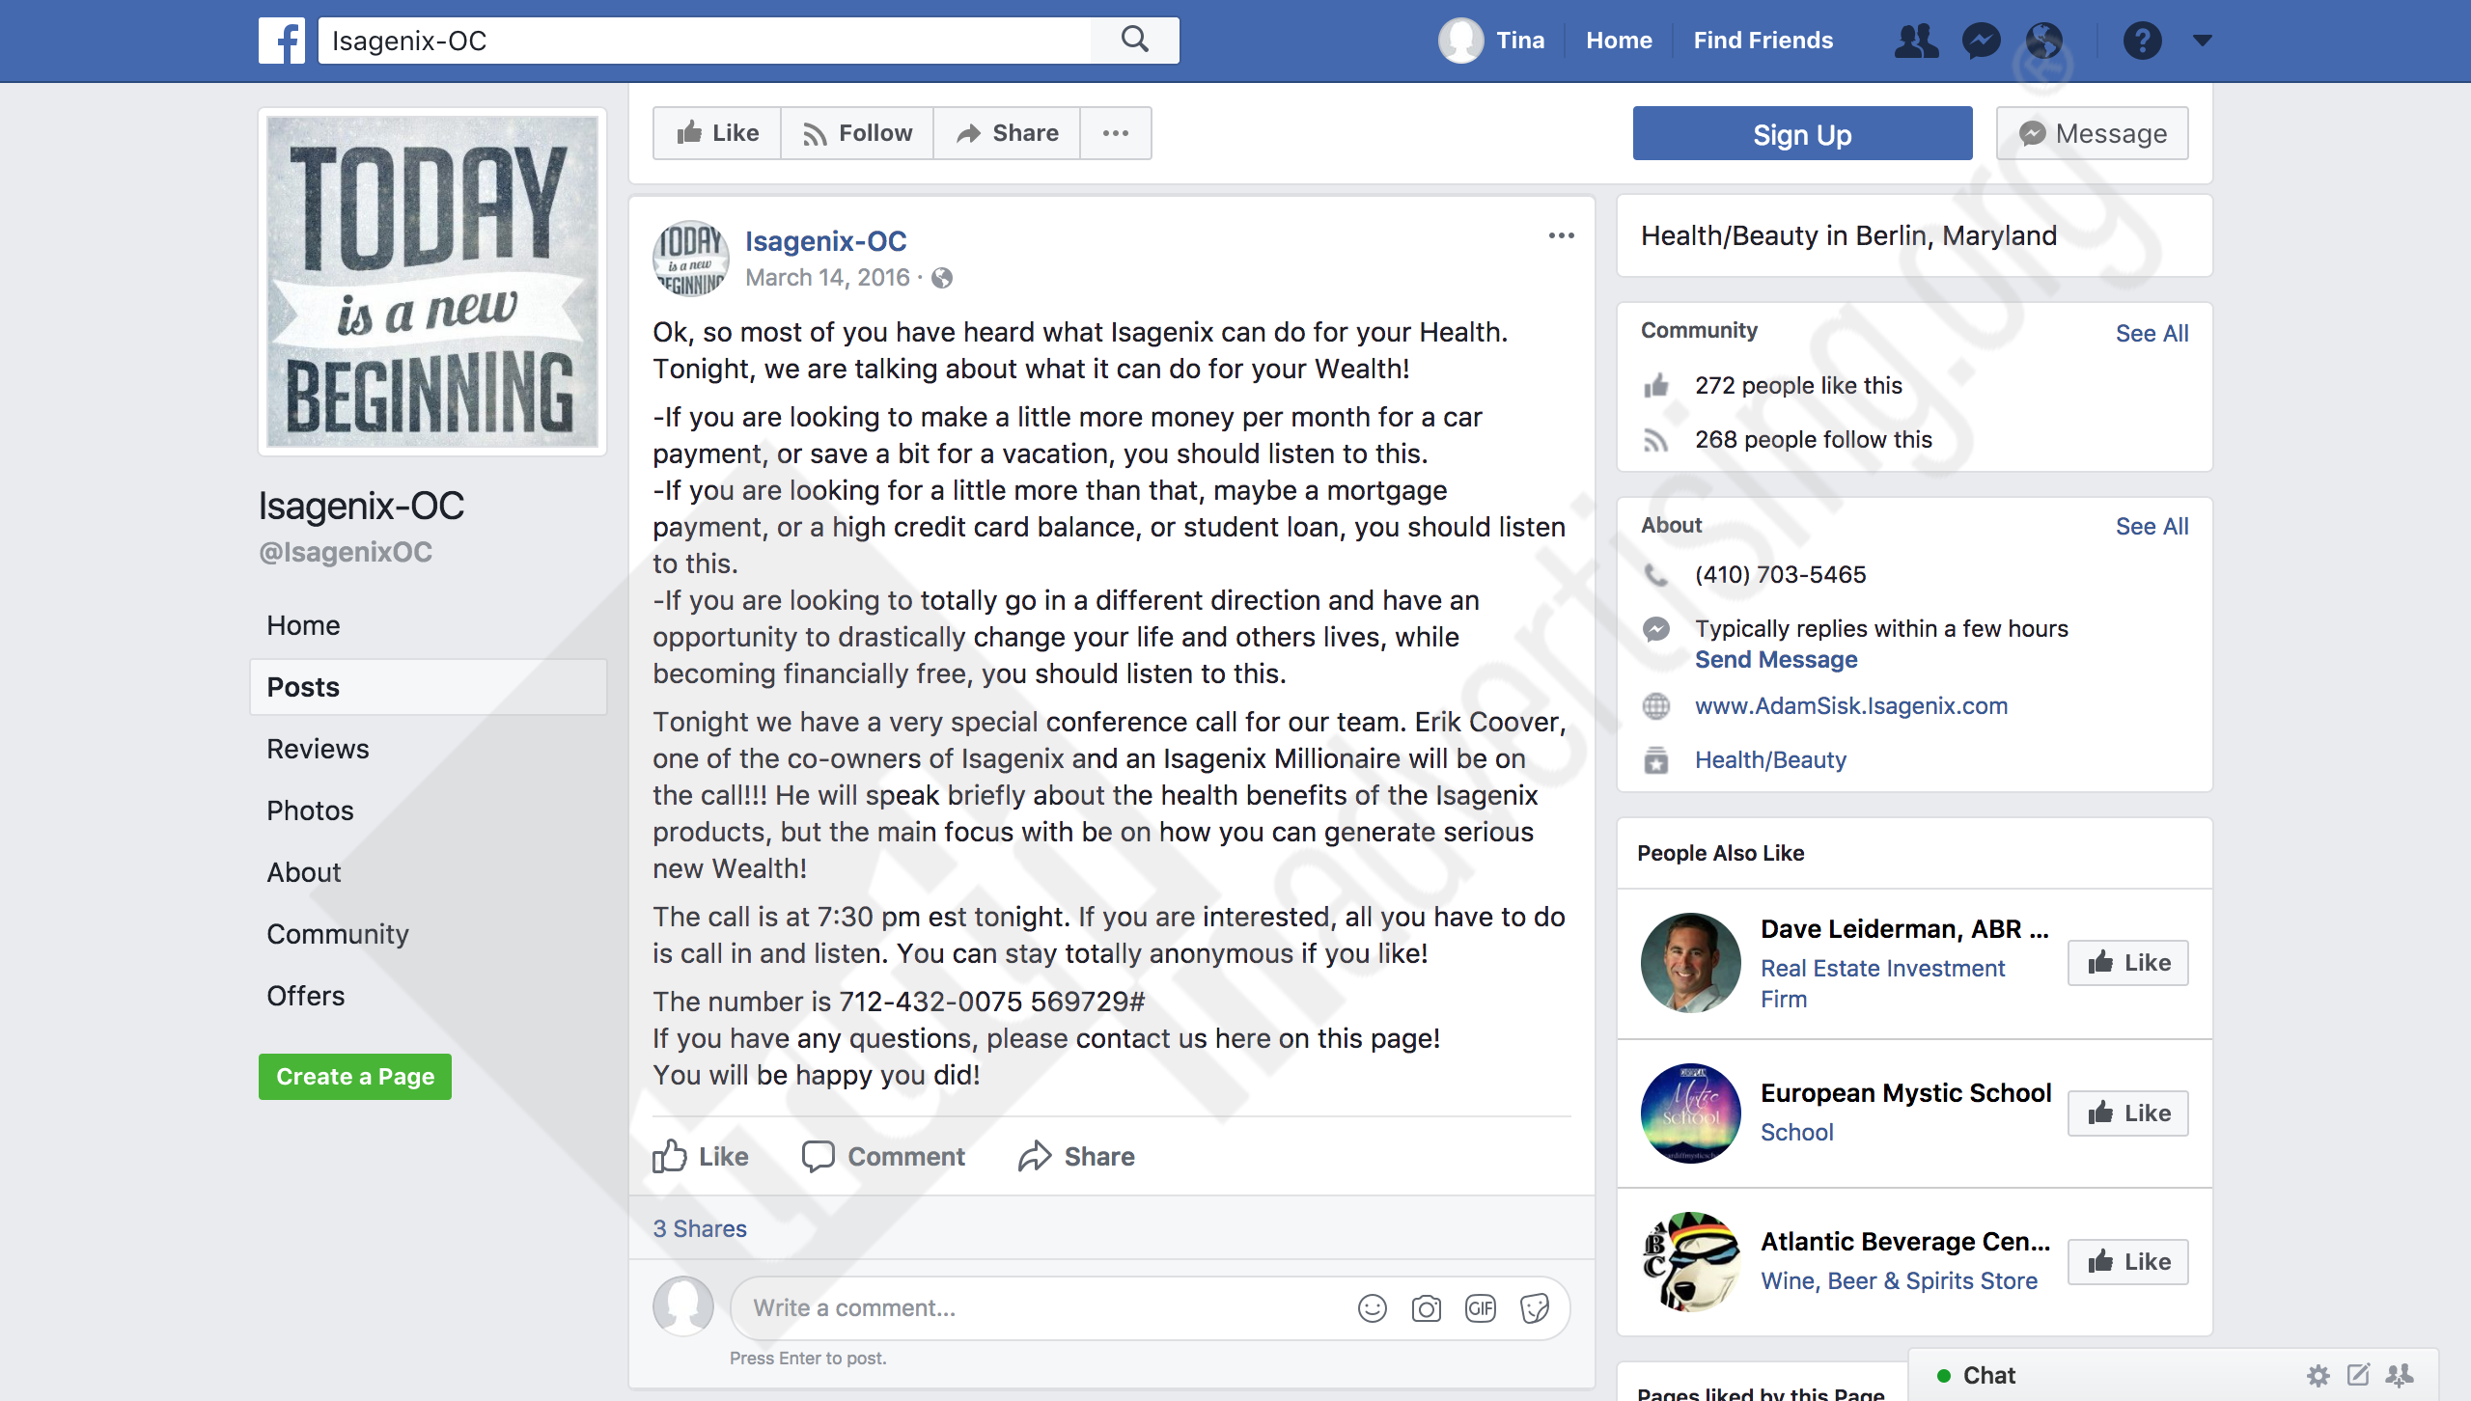Open the Messenger icon in top bar
This screenshot has width=2471, height=1401.
click(x=1981, y=41)
